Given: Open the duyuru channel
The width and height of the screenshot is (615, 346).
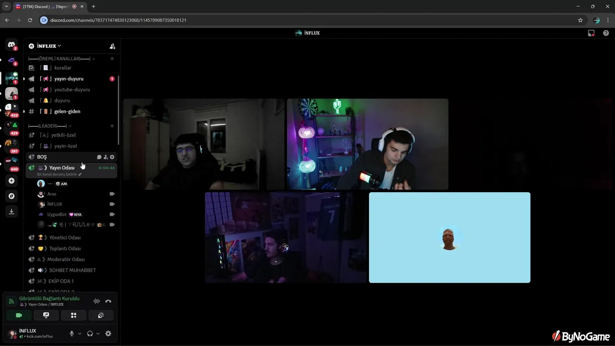Looking at the screenshot, I should (x=71, y=100).
